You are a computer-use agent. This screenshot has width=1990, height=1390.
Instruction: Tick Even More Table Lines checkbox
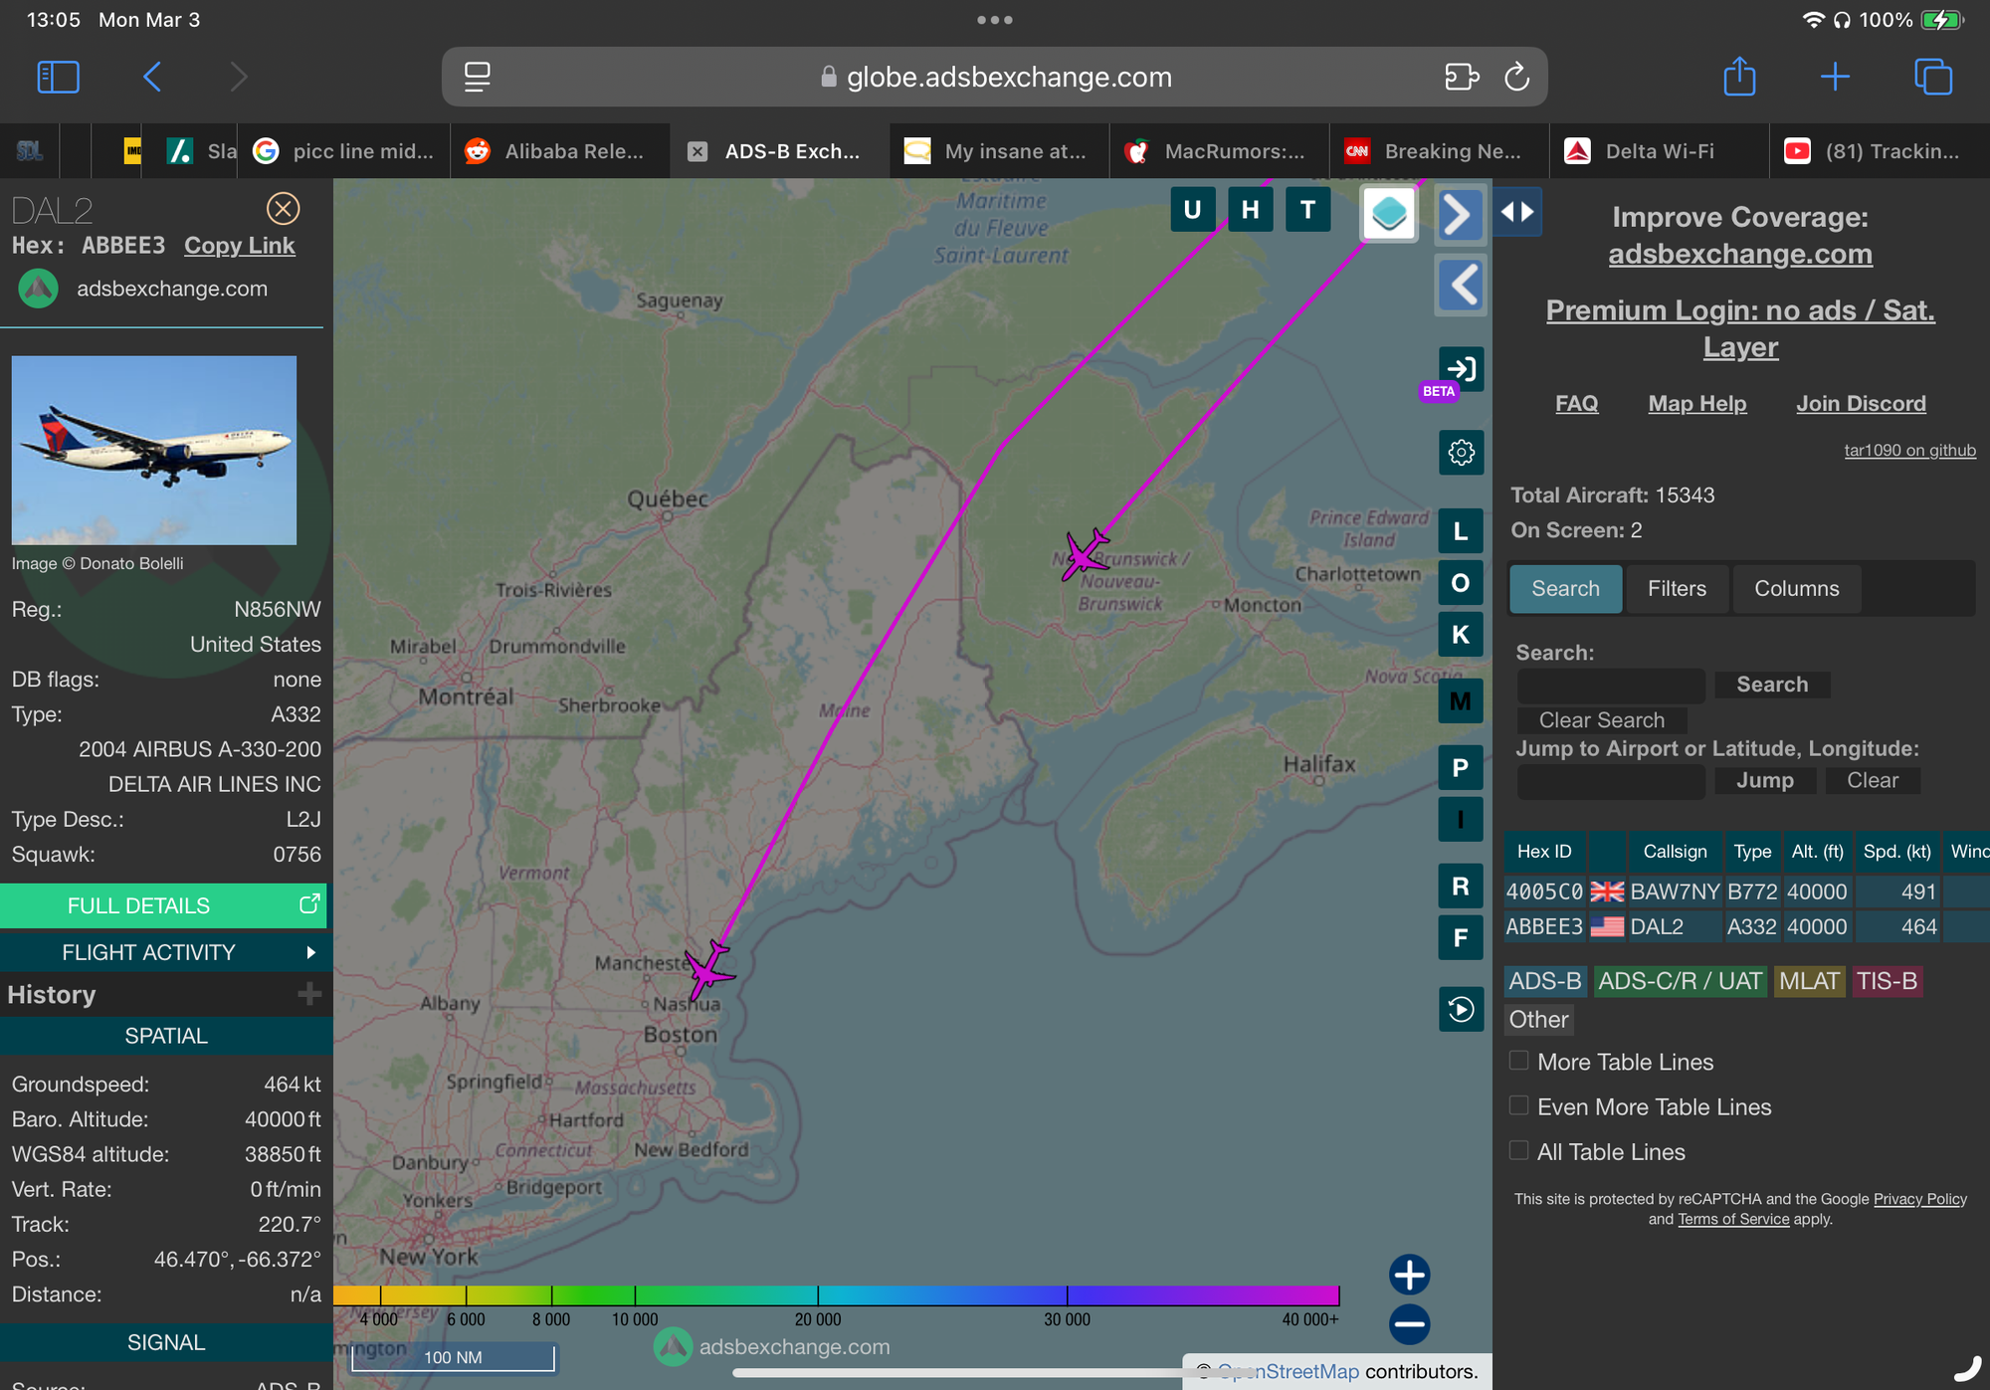pyautogui.click(x=1518, y=1105)
